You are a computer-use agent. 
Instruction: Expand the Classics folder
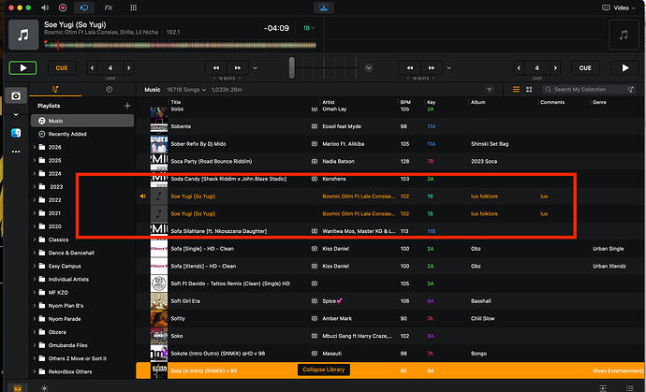click(35, 240)
